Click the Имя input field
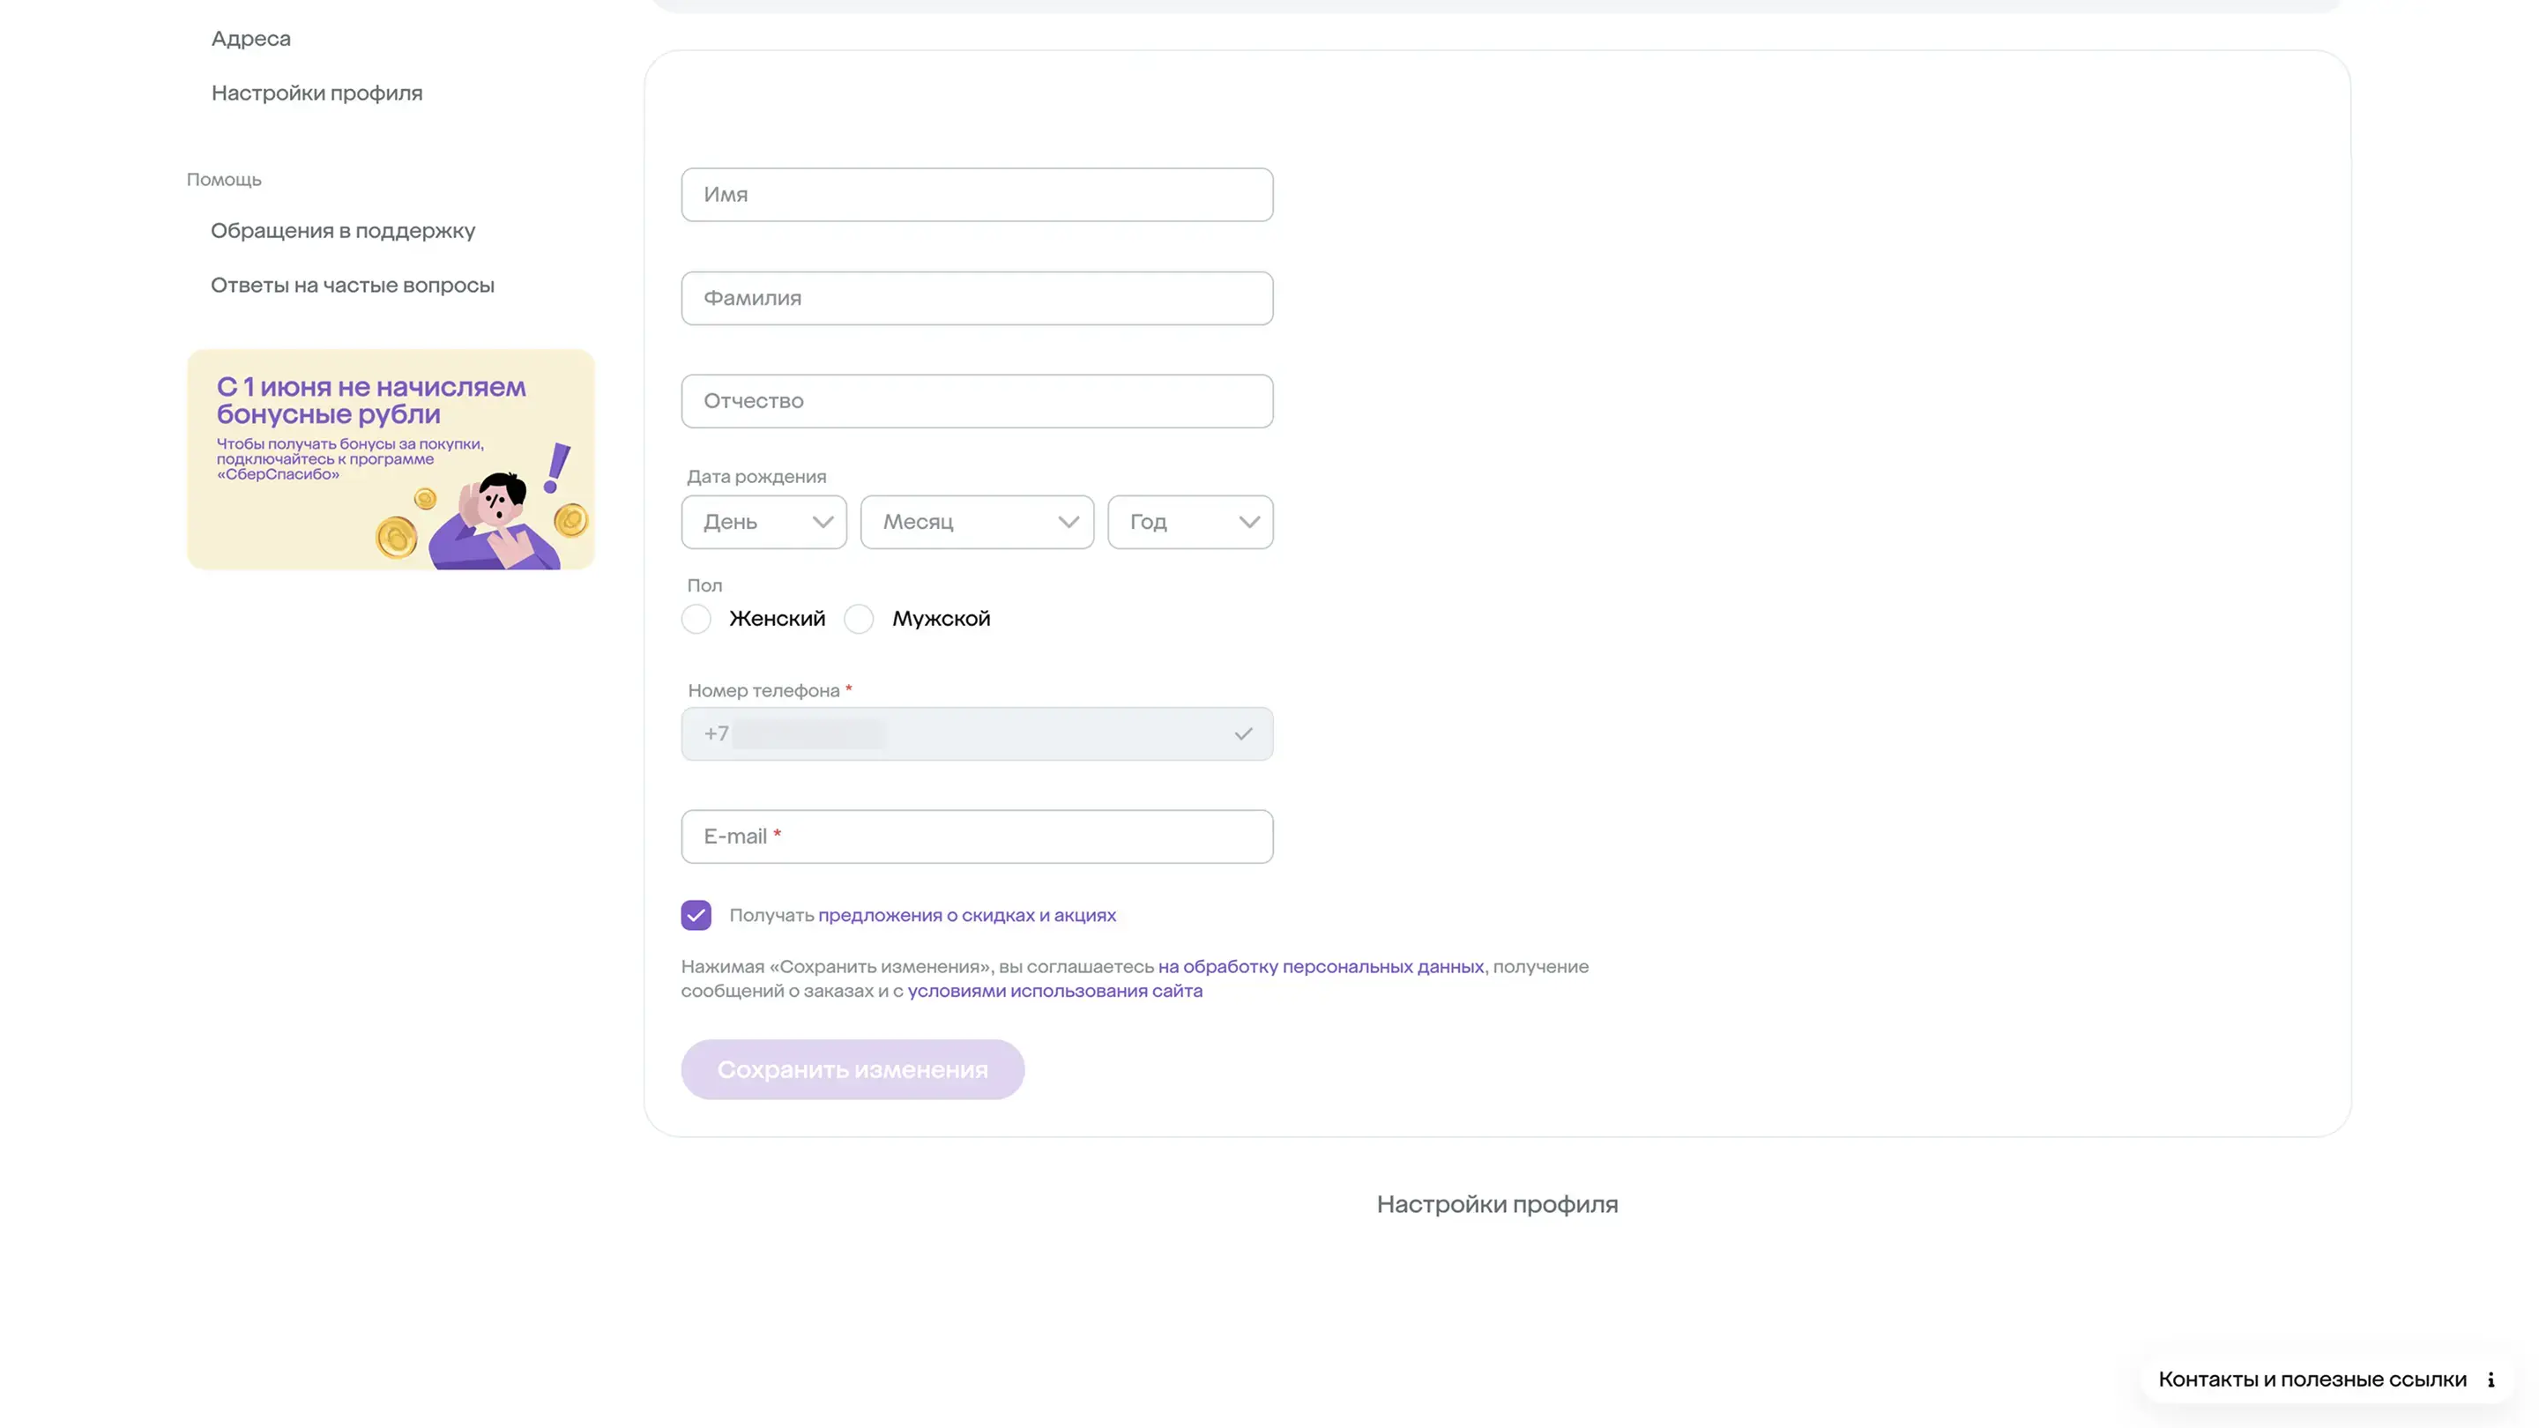Image resolution: width=2539 pixels, height=1428 pixels. pos(976,195)
